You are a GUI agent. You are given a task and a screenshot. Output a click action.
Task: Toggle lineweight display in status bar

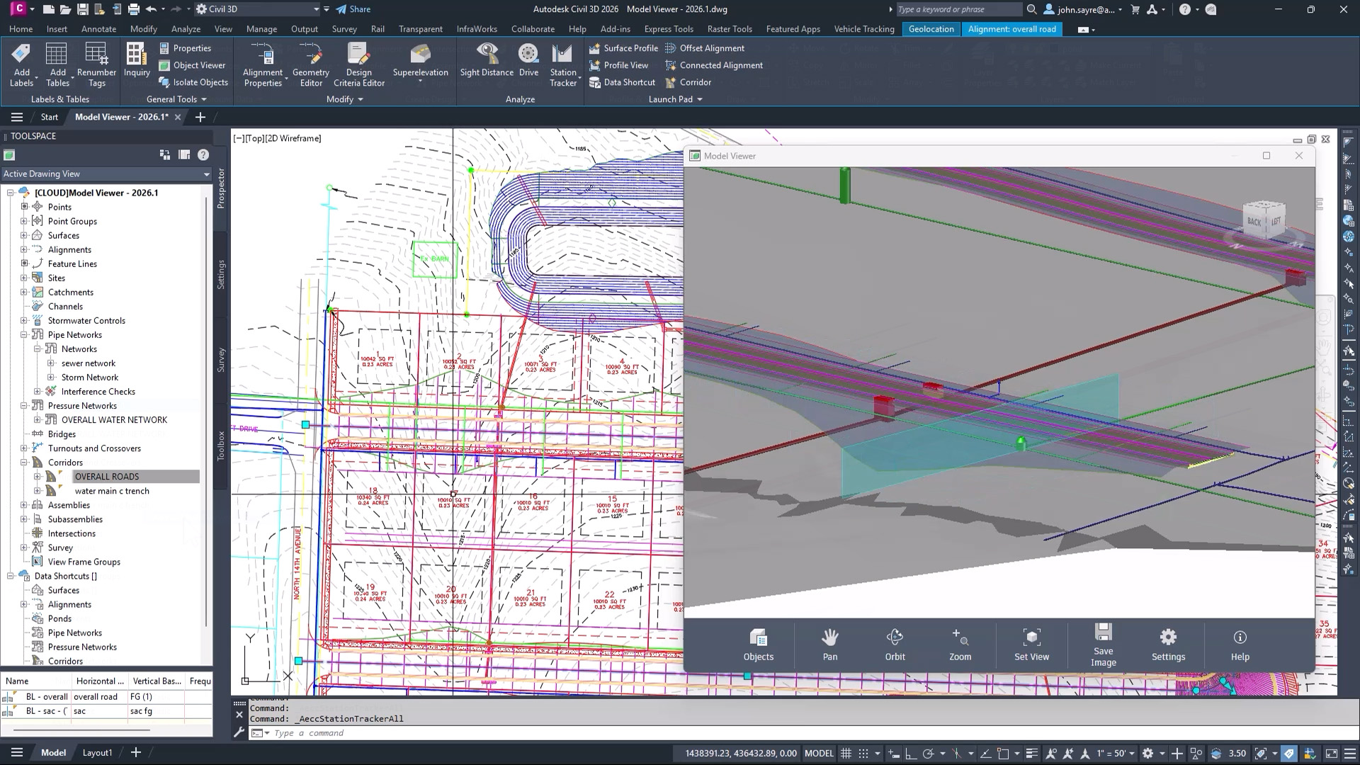[x=1032, y=754]
